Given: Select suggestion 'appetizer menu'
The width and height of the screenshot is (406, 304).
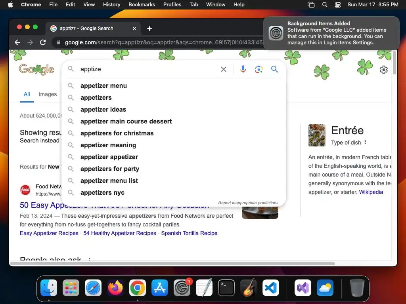Looking at the screenshot, I should point(174,86).
